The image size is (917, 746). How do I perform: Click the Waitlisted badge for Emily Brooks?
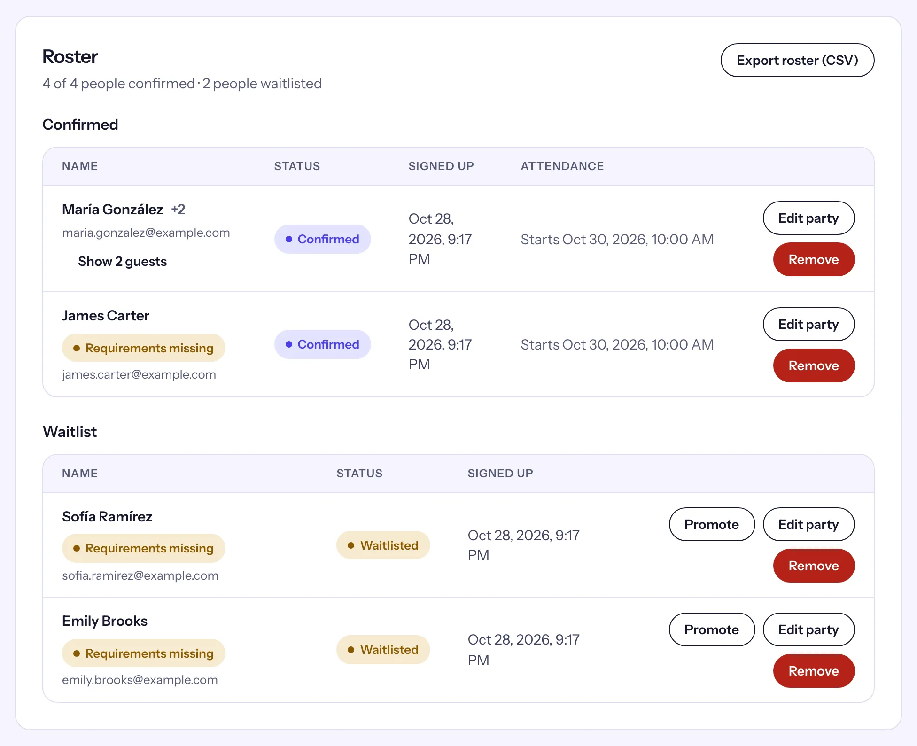[383, 650]
